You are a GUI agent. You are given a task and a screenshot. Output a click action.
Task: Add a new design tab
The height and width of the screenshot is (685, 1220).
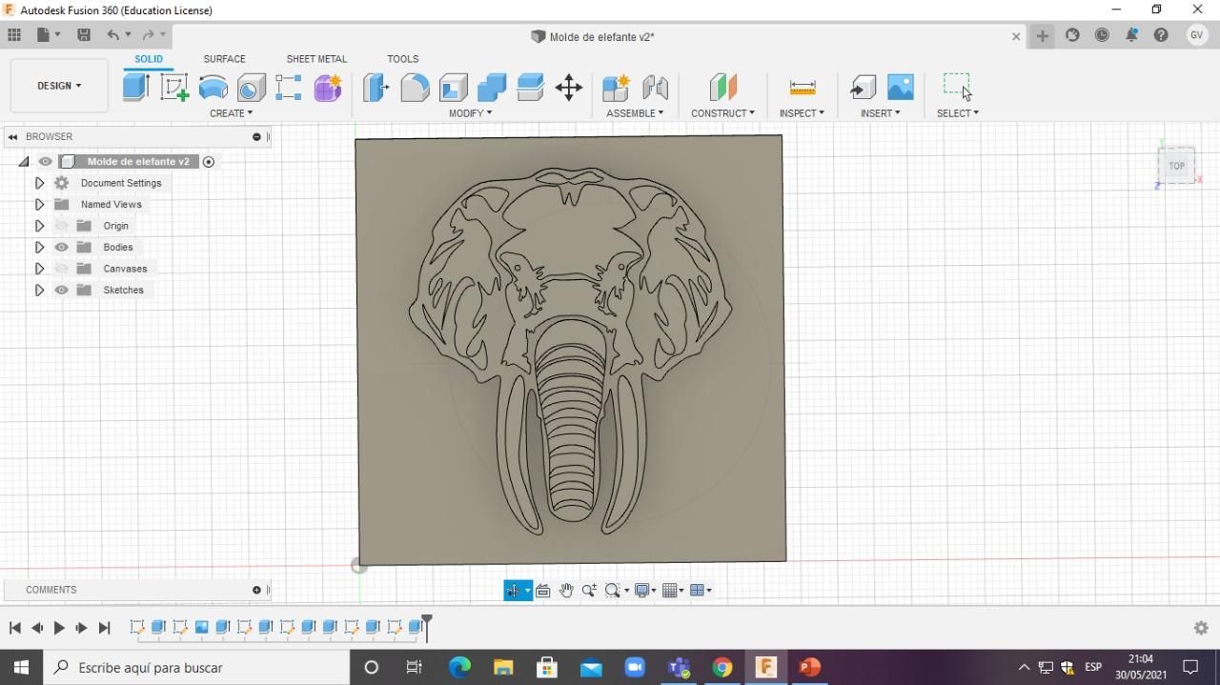point(1043,36)
